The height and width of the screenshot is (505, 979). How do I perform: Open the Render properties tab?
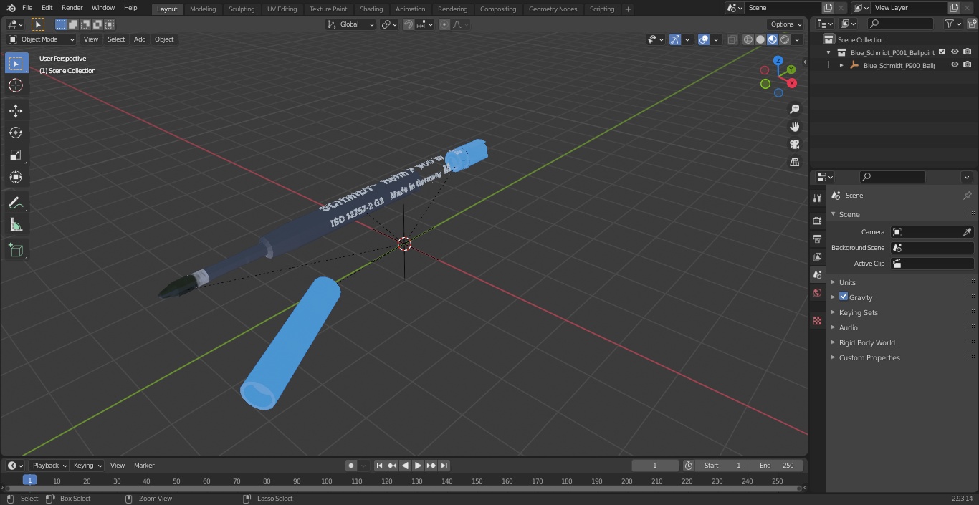click(817, 221)
